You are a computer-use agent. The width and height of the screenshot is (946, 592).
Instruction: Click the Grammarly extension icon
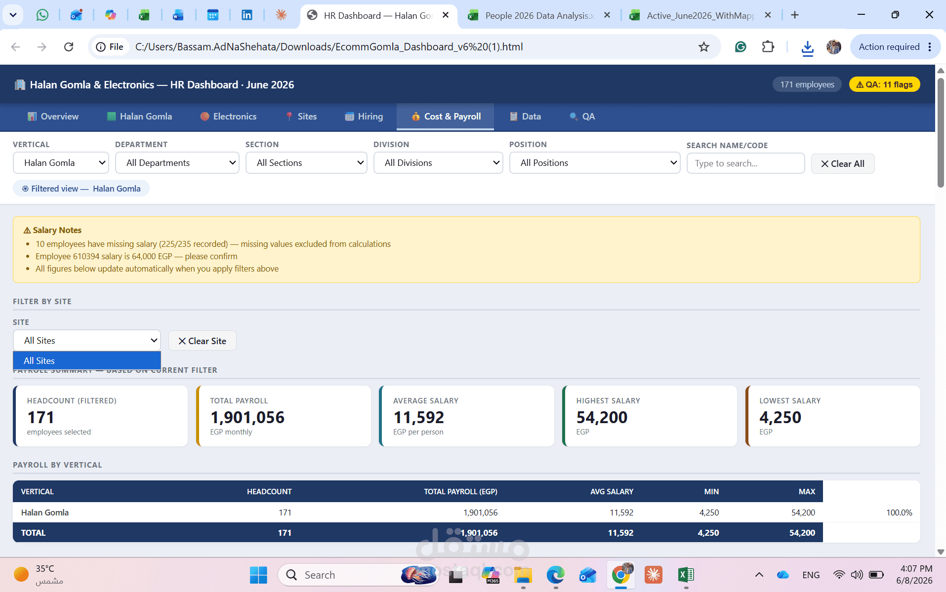(740, 47)
